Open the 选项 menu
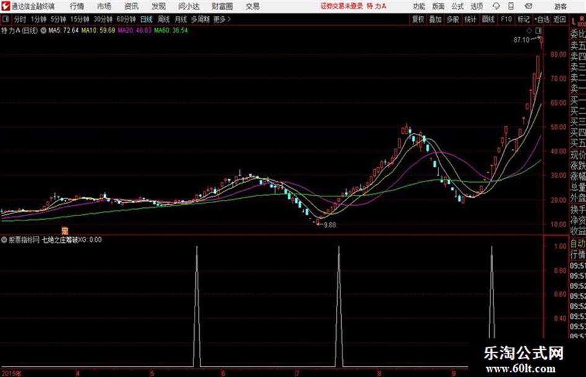Image resolution: width=586 pixels, height=377 pixels. (477, 6)
